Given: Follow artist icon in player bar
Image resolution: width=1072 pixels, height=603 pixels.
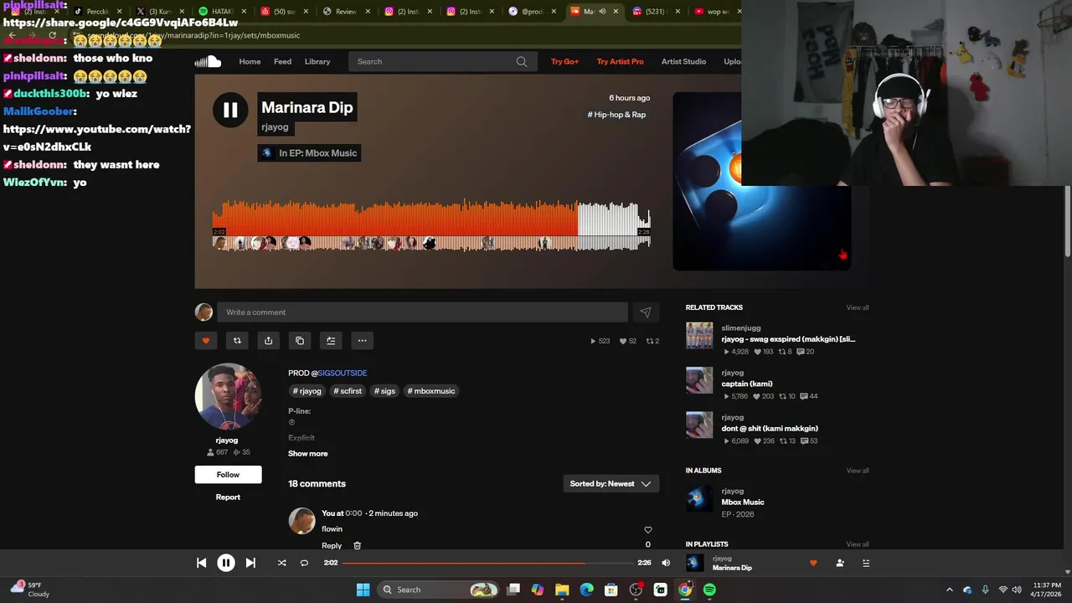Looking at the screenshot, I should click(x=840, y=563).
